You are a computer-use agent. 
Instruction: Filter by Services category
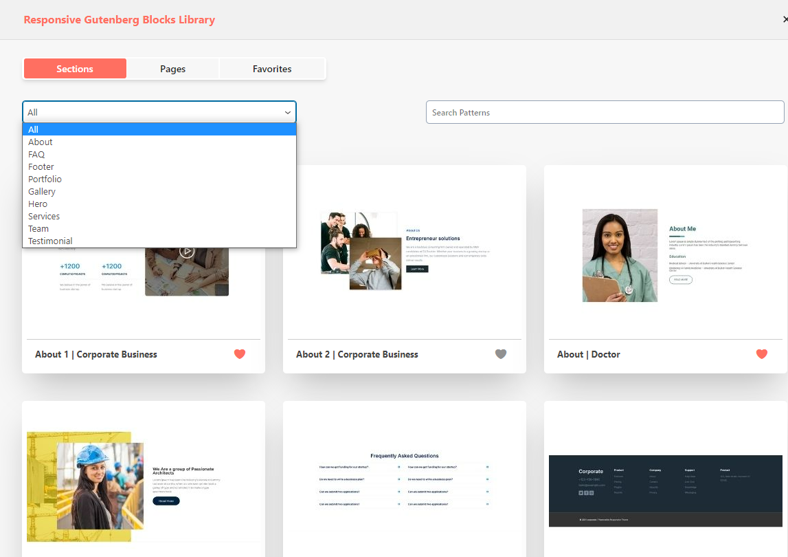[159, 216]
